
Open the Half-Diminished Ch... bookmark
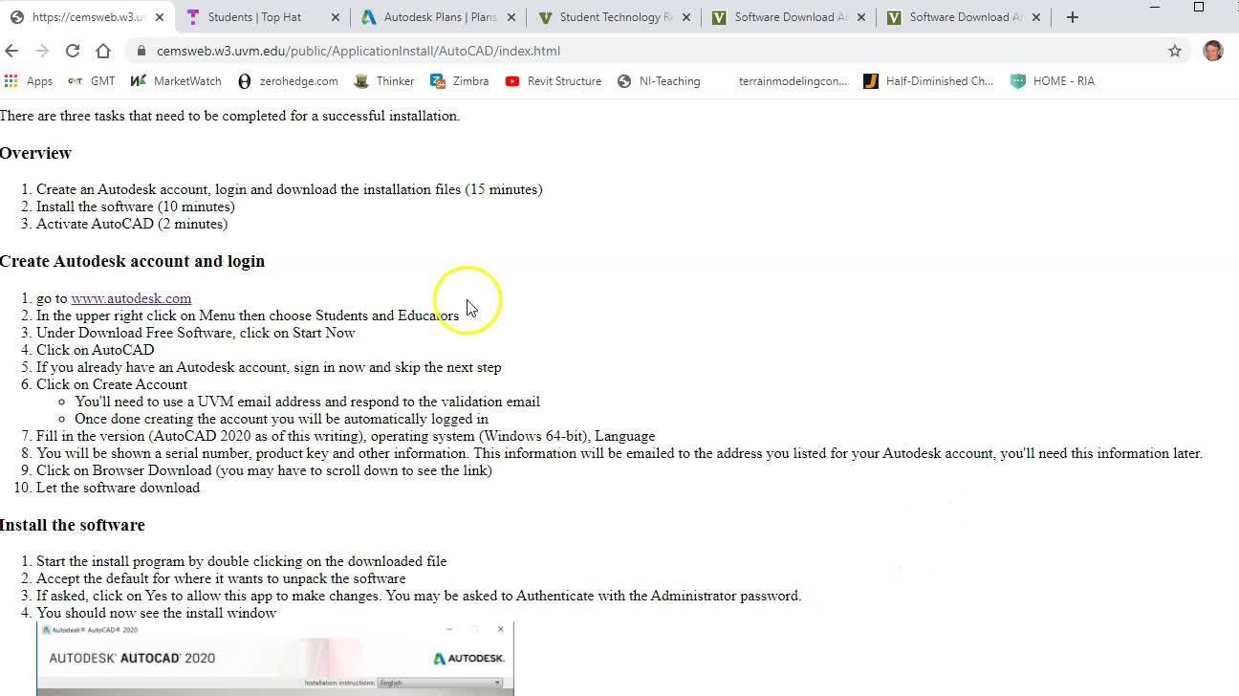click(928, 81)
